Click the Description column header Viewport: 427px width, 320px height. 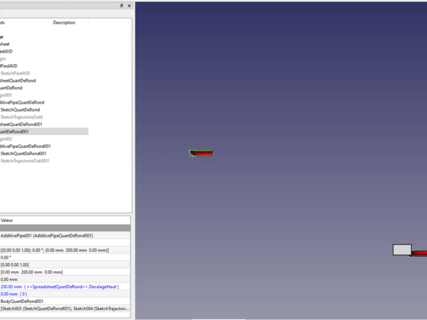pos(64,23)
